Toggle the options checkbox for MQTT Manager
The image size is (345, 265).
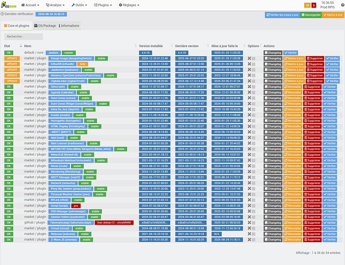[x=254, y=178]
